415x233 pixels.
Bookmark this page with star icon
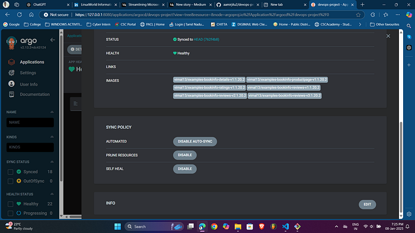[x=358, y=15]
